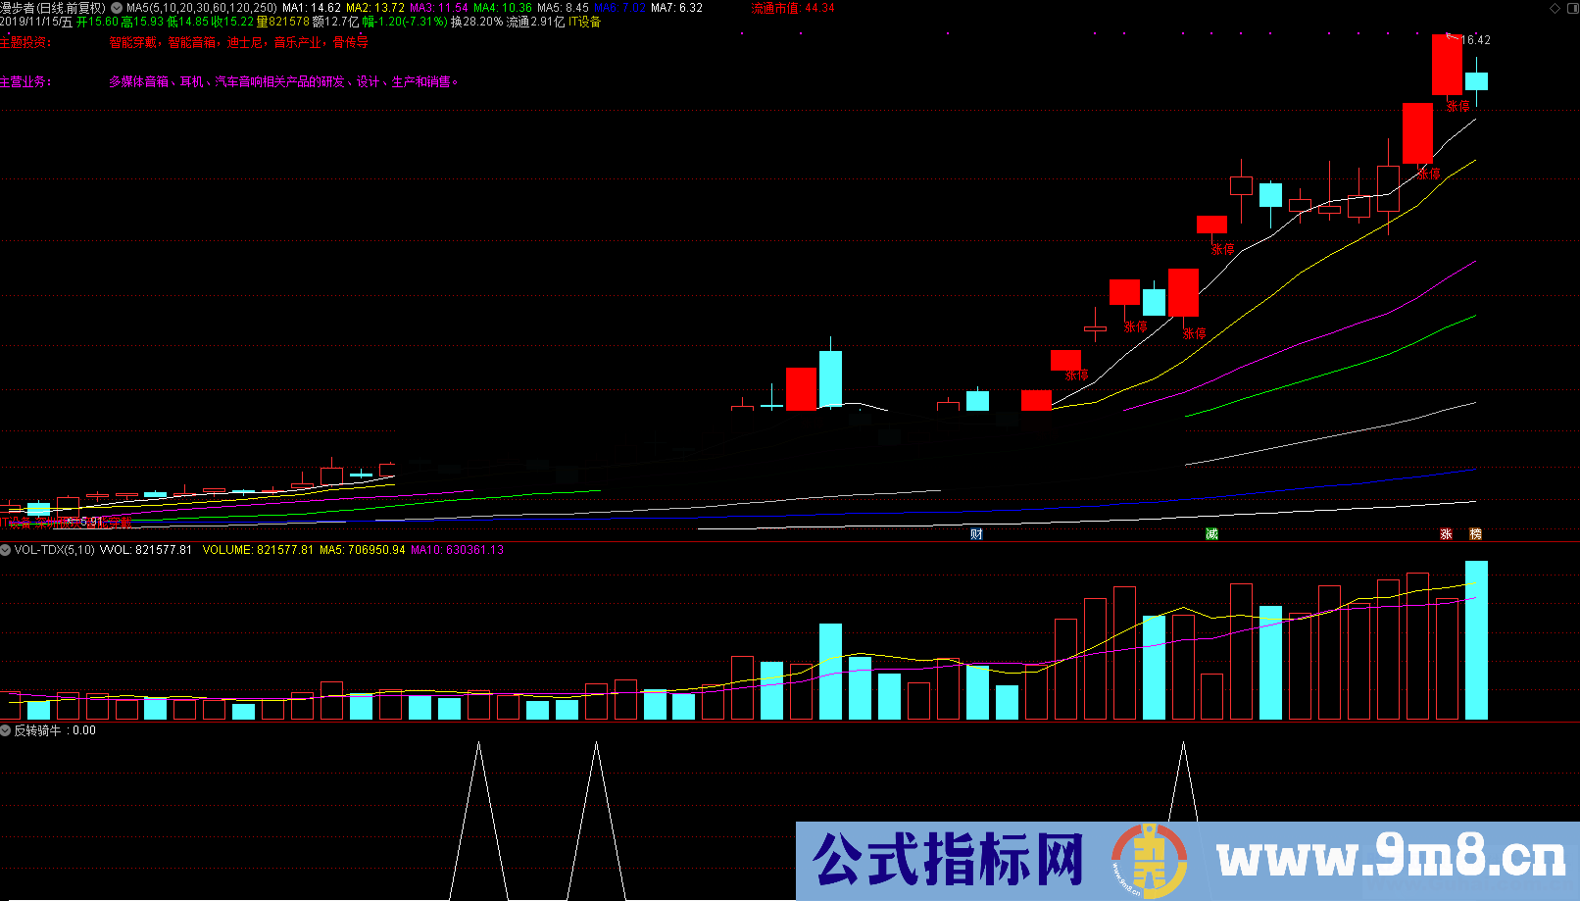Open the MA5 indicator dropdown arrow
This screenshot has height=901, width=1580.
point(117,8)
